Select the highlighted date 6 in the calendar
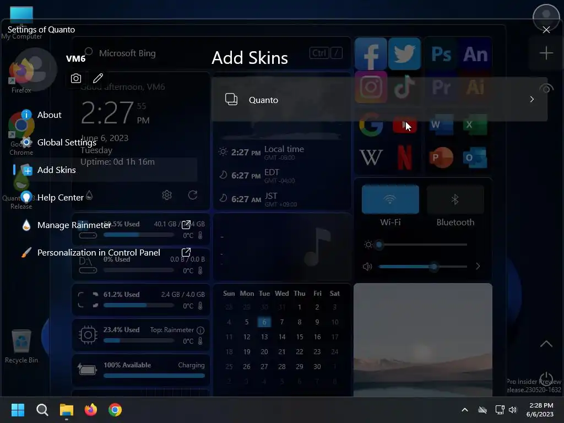This screenshot has width=564, height=423. click(264, 322)
